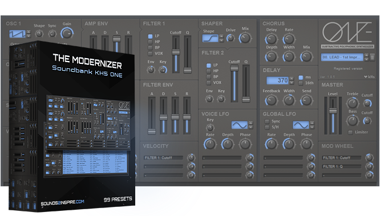Click the Shaper curve shape display
Image resolution: width=380 pixels, height=216 pixels.
pos(210,38)
